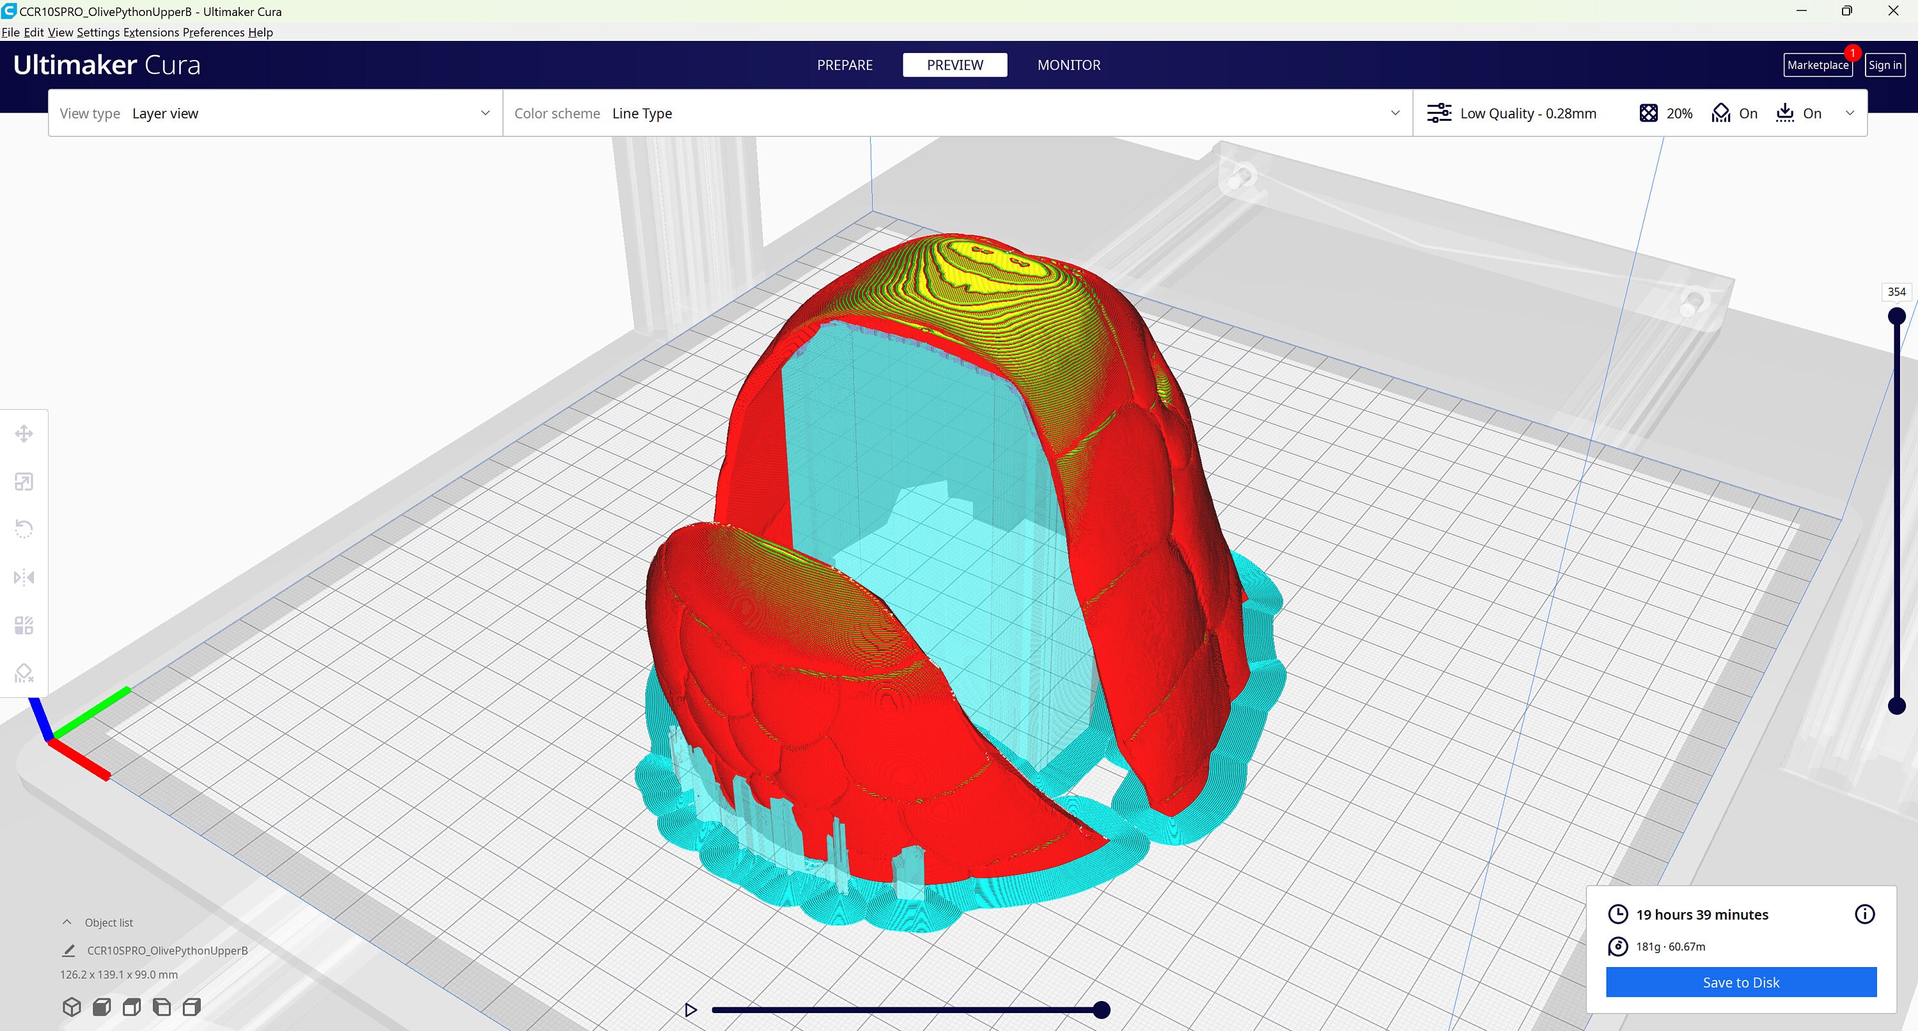
Task: Select the Move tool
Action: [x=24, y=434]
